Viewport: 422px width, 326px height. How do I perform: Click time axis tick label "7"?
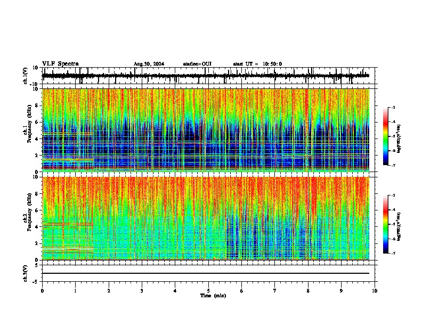pos(275,291)
